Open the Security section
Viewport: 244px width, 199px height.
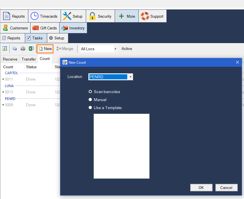tap(100, 16)
